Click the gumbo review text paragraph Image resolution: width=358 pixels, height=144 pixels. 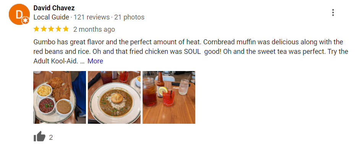pos(191,52)
